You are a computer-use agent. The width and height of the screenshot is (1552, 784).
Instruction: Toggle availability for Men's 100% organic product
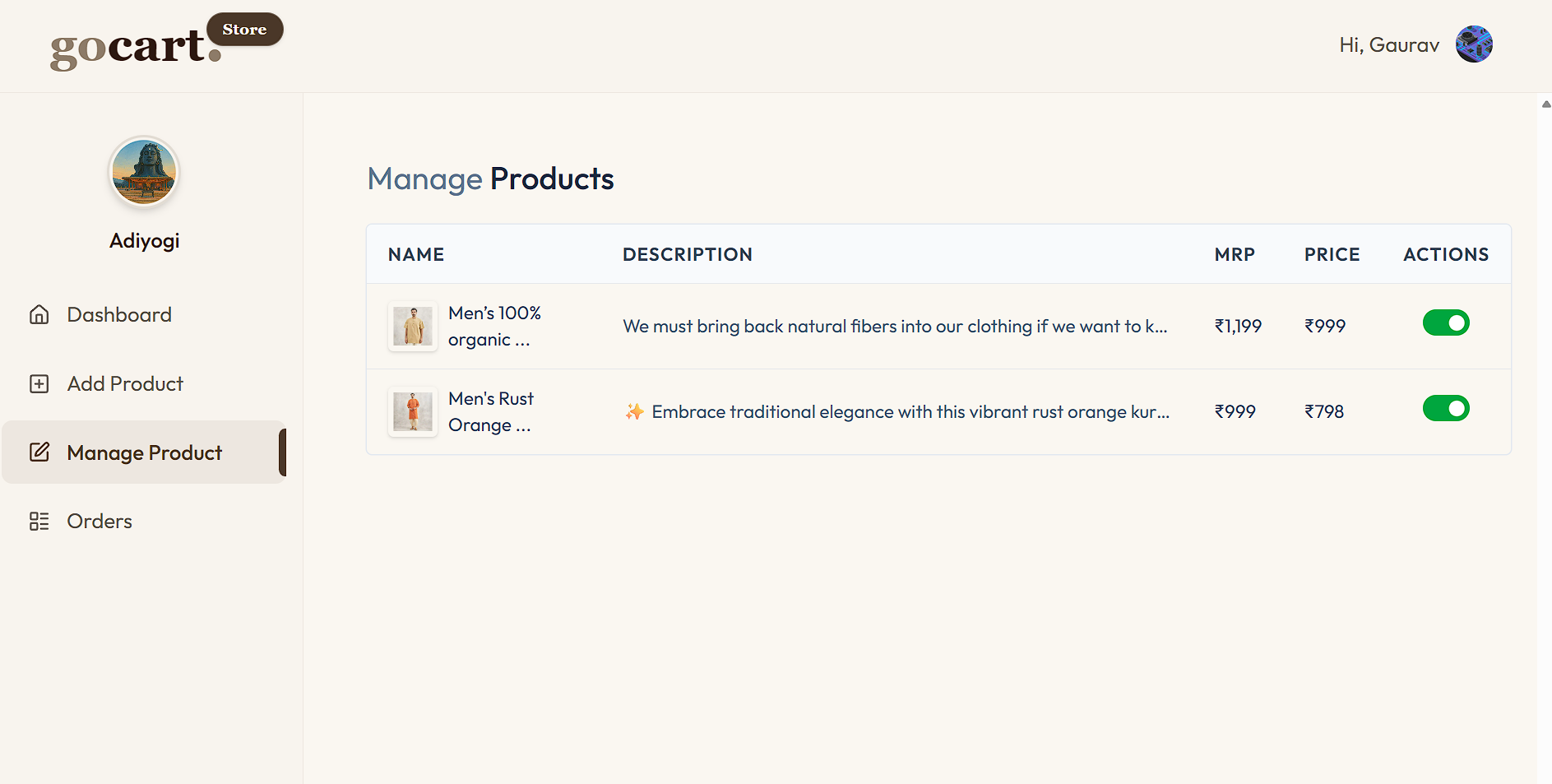[x=1446, y=323]
